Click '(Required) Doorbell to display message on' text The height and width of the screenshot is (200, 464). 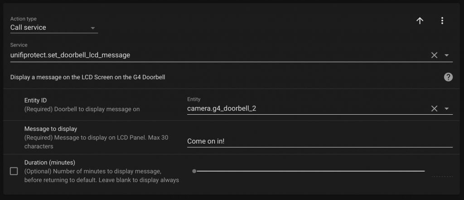coord(82,109)
